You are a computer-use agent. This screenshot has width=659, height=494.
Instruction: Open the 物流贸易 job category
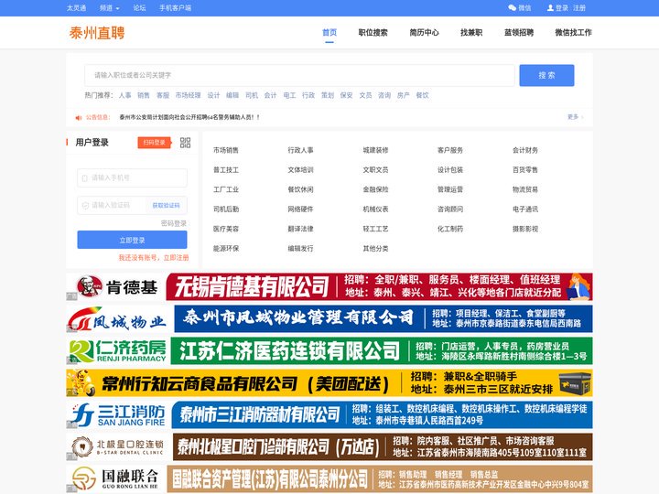525,189
